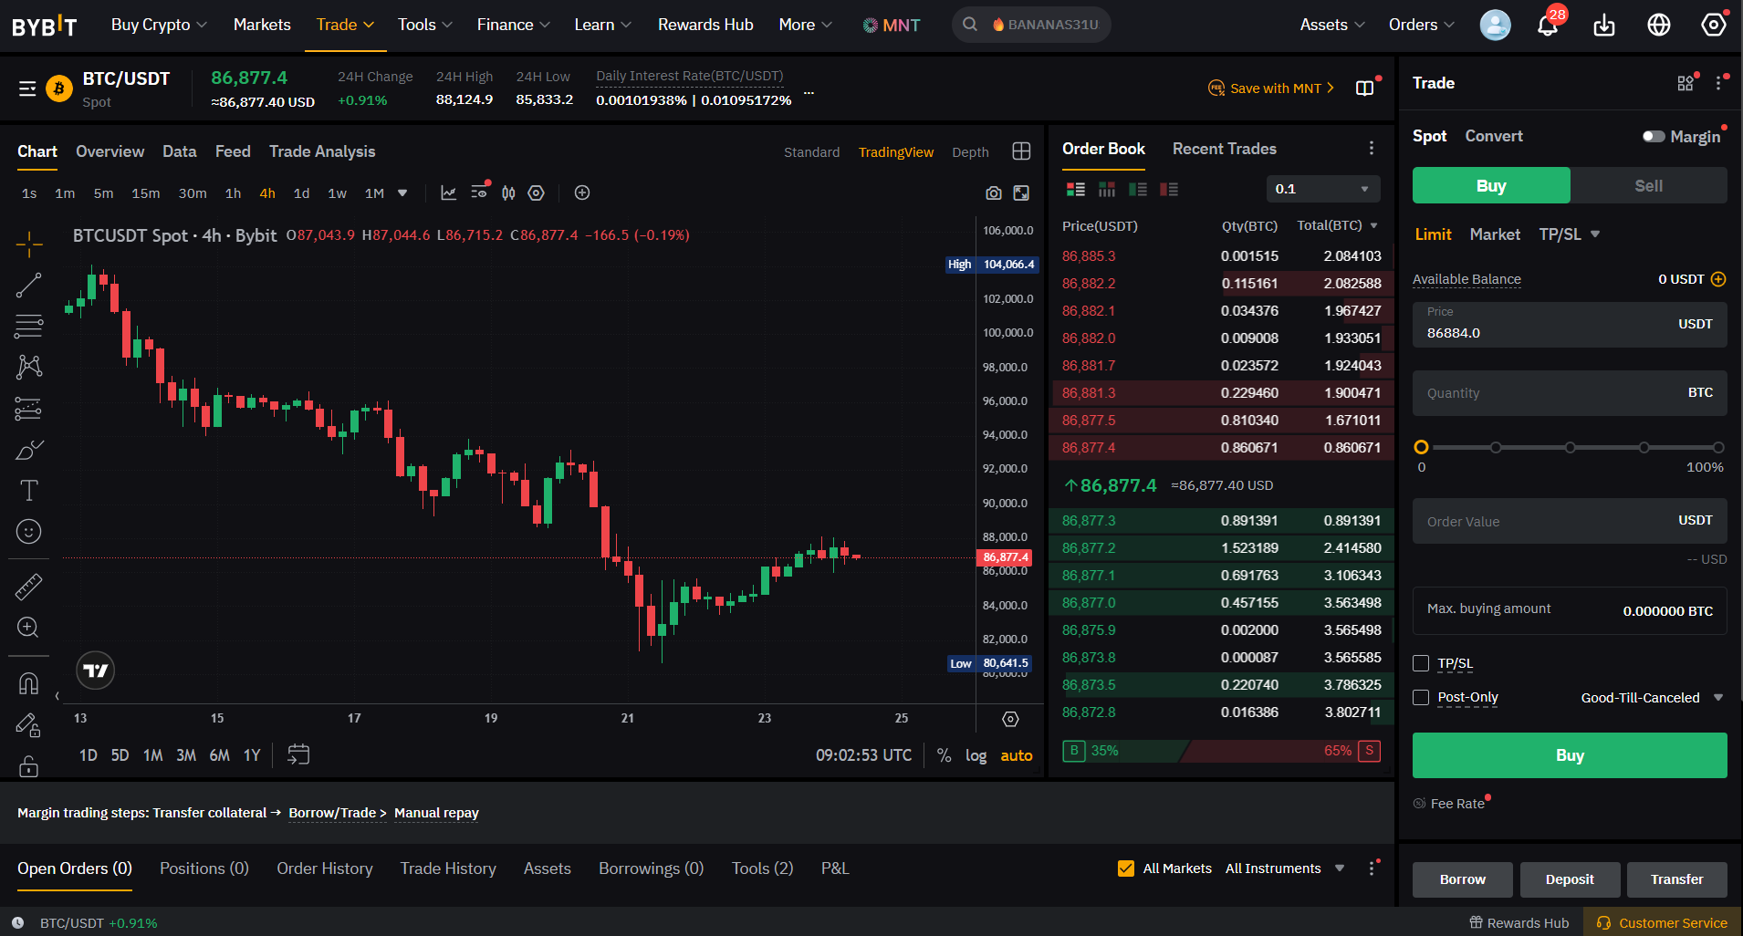This screenshot has height=936, width=1743.
Task: Open the Order History tab
Action: [325, 868]
